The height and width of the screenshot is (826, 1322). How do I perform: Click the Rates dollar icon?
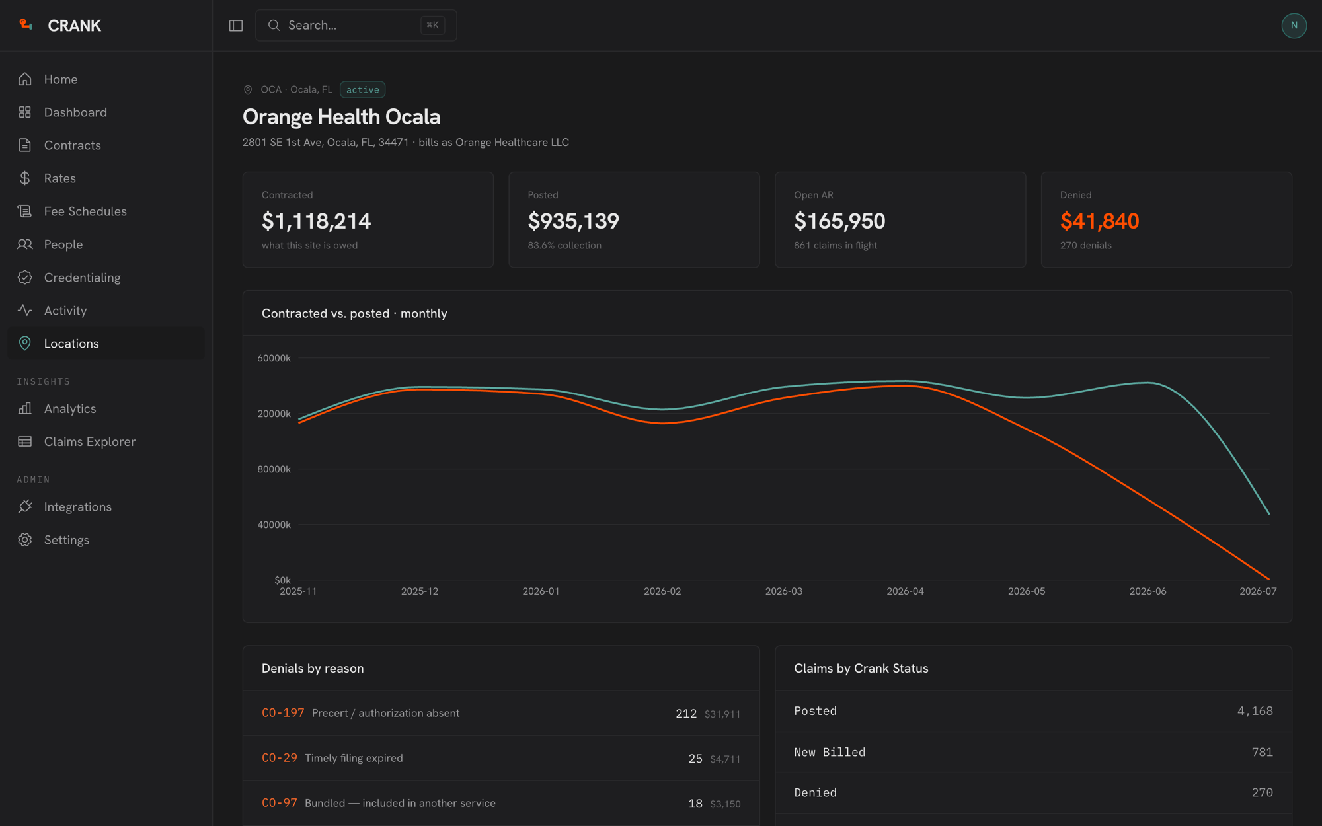coord(25,178)
